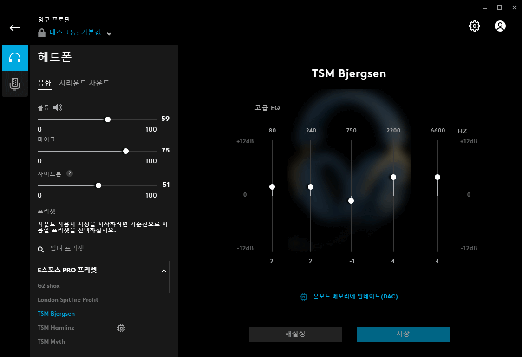Open the user account profile icon

500,26
